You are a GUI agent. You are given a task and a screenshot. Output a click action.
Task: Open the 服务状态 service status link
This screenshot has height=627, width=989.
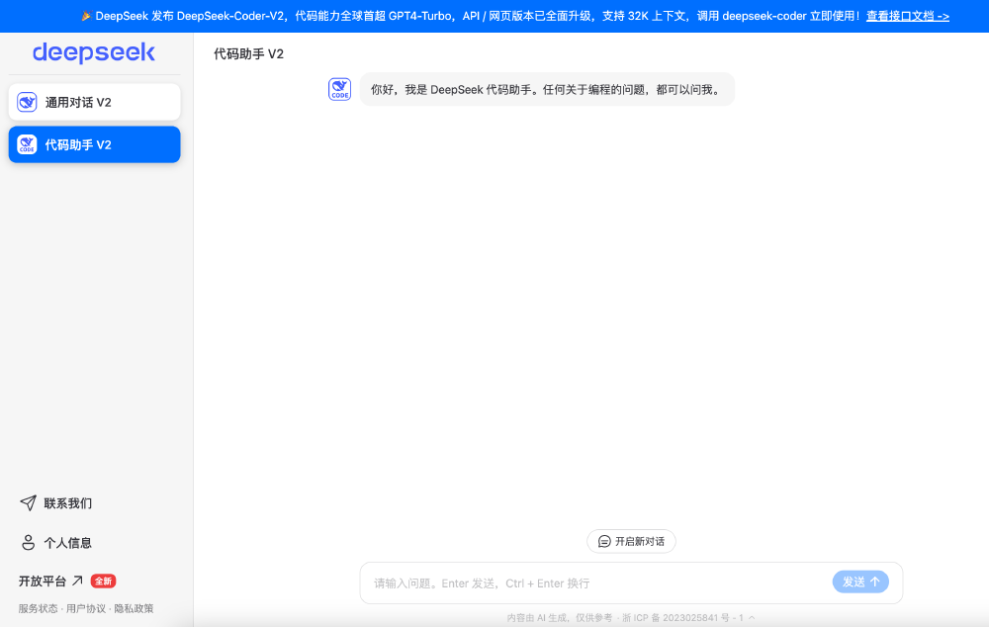(38, 608)
